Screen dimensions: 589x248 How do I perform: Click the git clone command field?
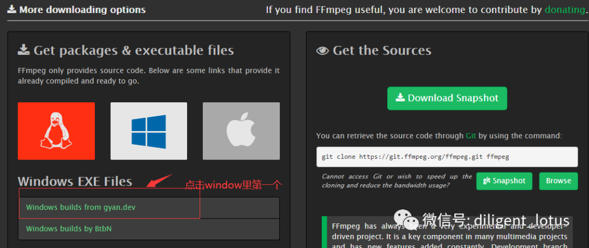tap(447, 157)
